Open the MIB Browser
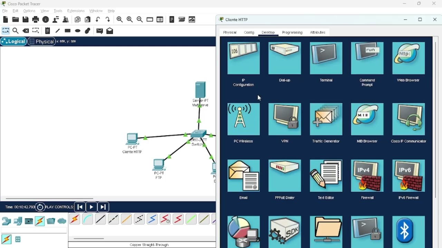This screenshot has width=442, height=248. click(367, 119)
